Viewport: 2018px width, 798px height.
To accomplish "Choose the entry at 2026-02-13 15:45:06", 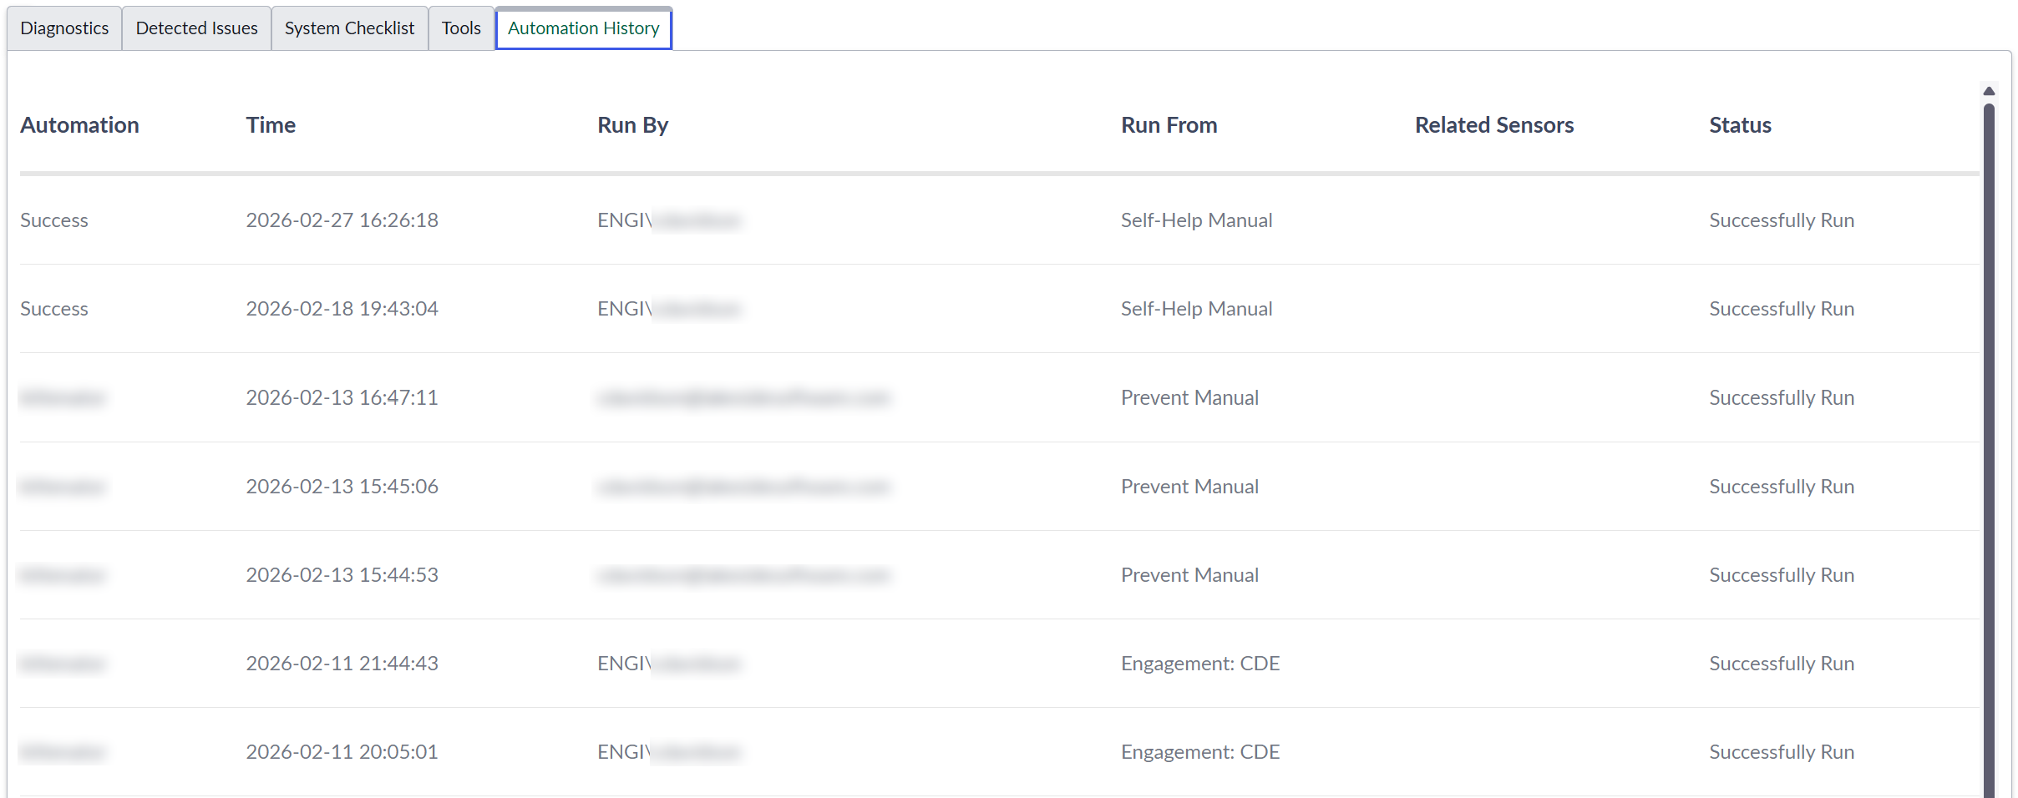I will tap(342, 487).
